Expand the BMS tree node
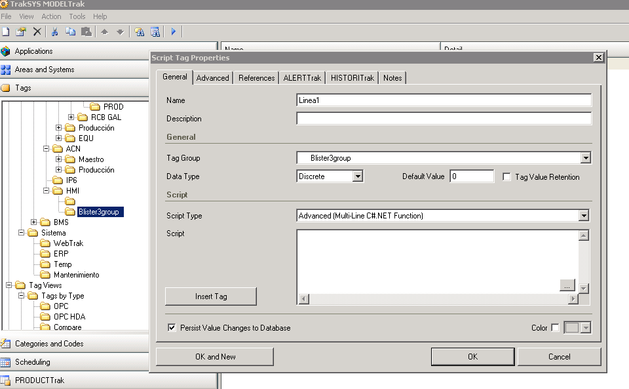629x389 pixels. (x=33, y=222)
